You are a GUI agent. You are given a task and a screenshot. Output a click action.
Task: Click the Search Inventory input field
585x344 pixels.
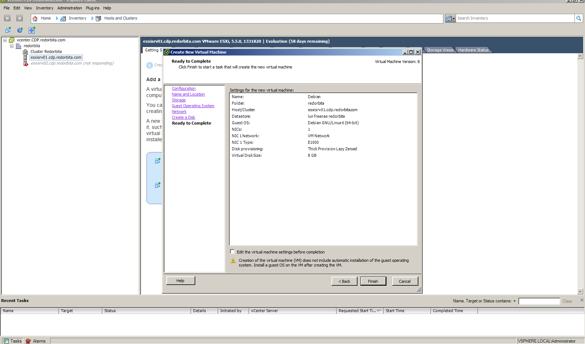[x=514, y=18]
